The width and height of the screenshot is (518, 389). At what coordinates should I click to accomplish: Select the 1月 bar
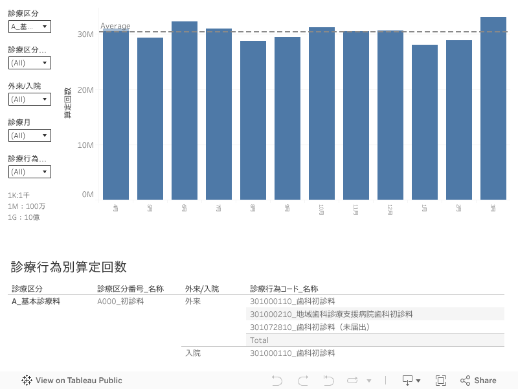pos(425,123)
